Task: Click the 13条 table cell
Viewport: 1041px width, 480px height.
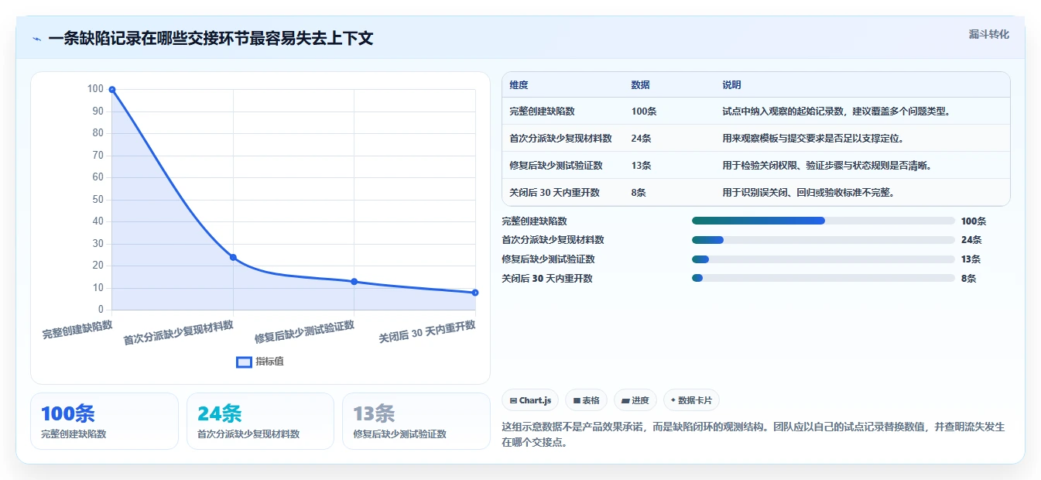Action: coord(641,166)
